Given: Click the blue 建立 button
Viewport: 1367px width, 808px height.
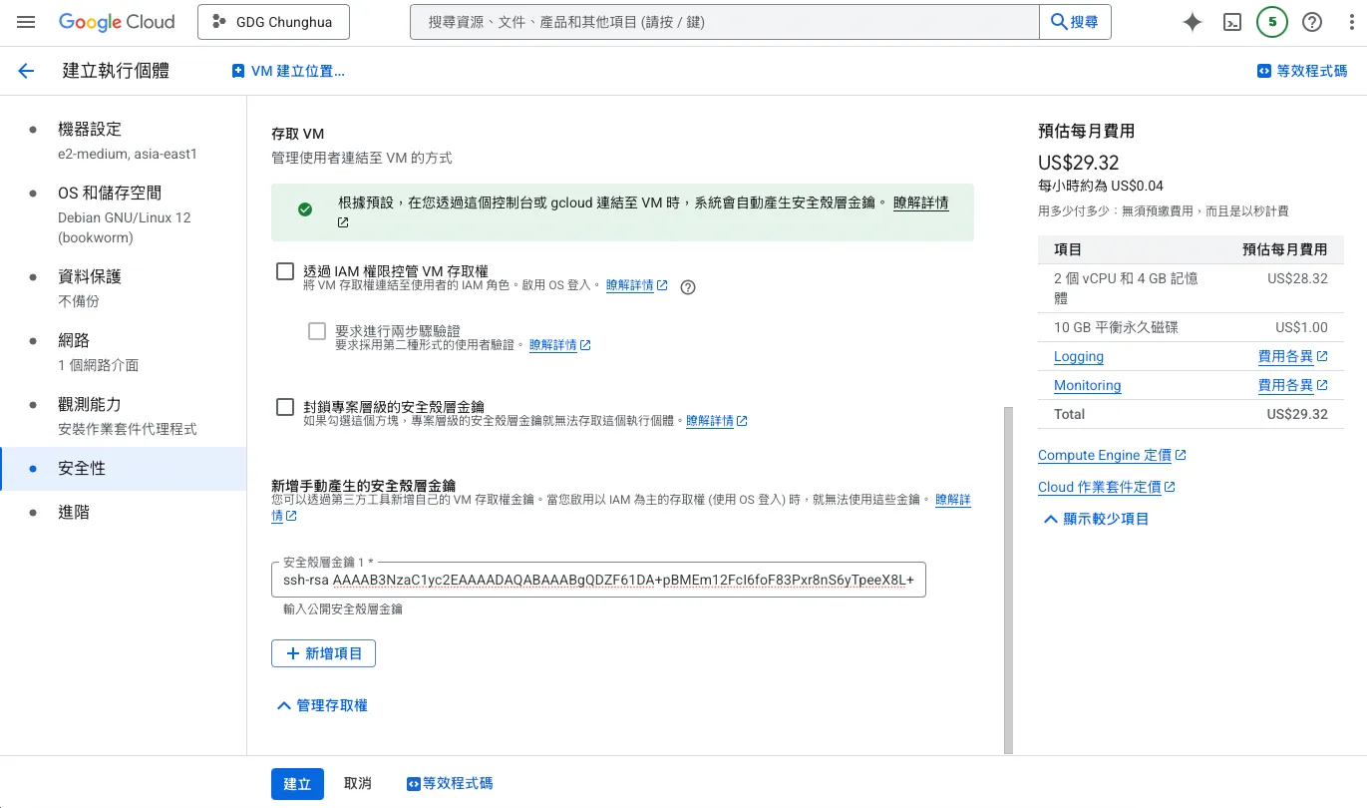Looking at the screenshot, I should tap(297, 784).
